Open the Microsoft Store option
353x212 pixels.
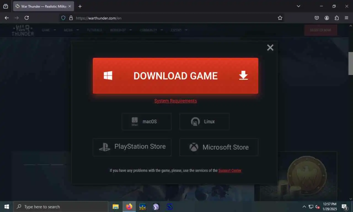(219, 147)
